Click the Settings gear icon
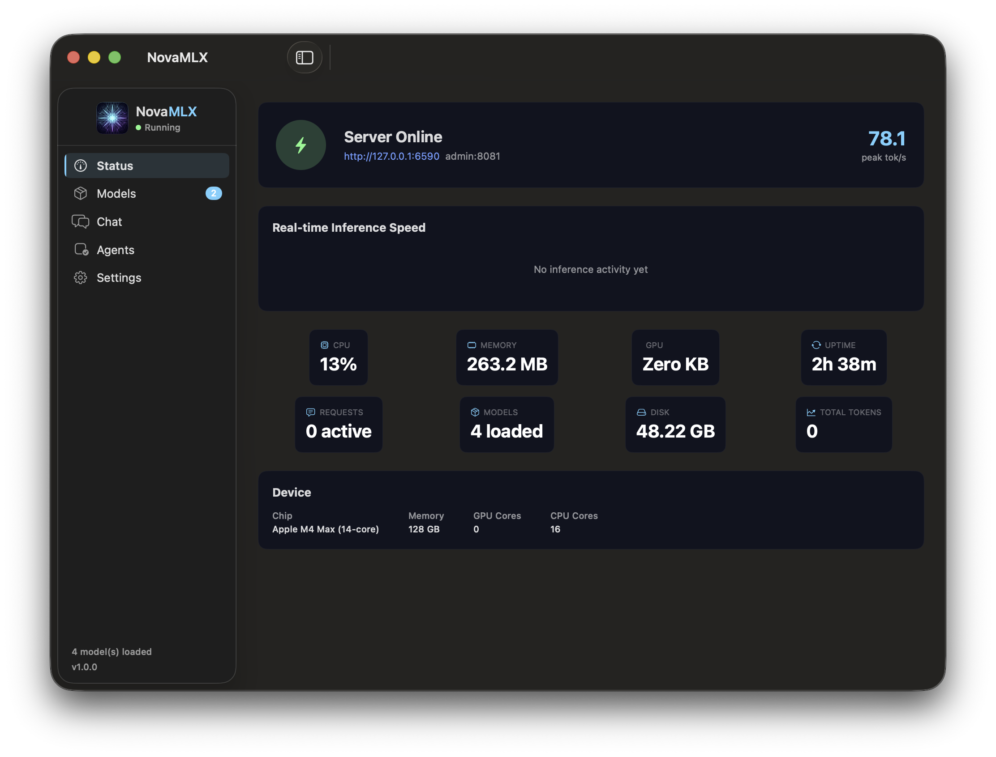The height and width of the screenshot is (757, 996). click(81, 277)
